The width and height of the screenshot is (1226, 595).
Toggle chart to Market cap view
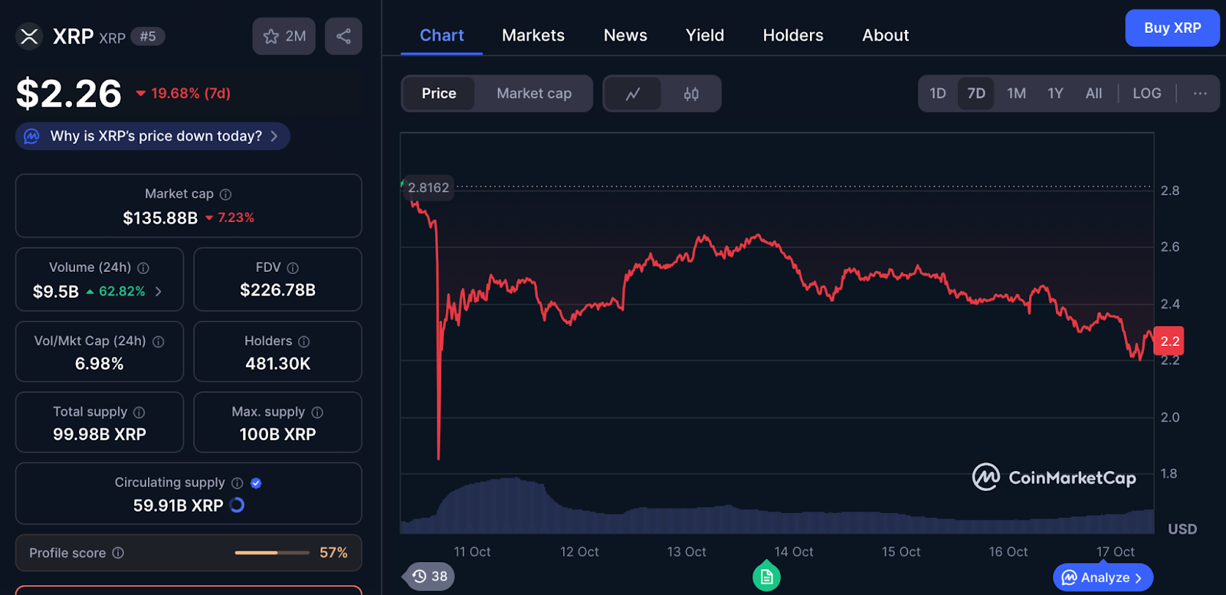click(x=533, y=93)
